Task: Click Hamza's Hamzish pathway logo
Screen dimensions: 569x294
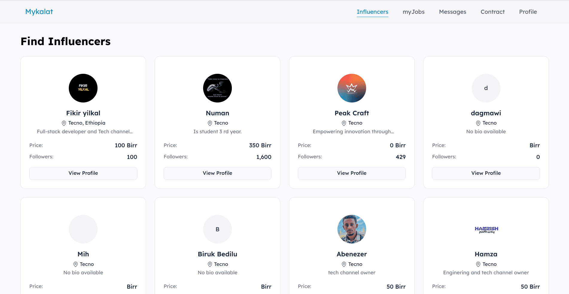Action: click(486, 229)
